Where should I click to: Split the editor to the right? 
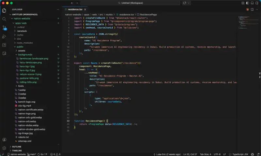[252, 9]
